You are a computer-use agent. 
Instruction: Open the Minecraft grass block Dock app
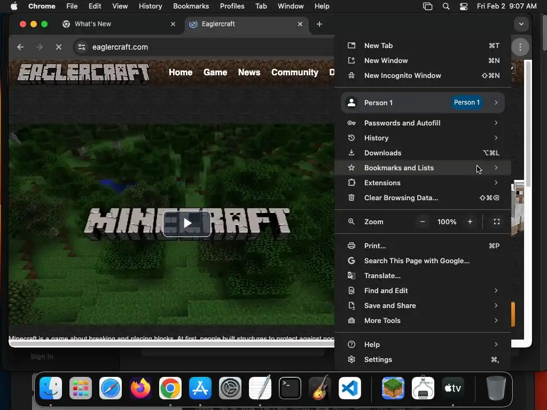(x=393, y=388)
